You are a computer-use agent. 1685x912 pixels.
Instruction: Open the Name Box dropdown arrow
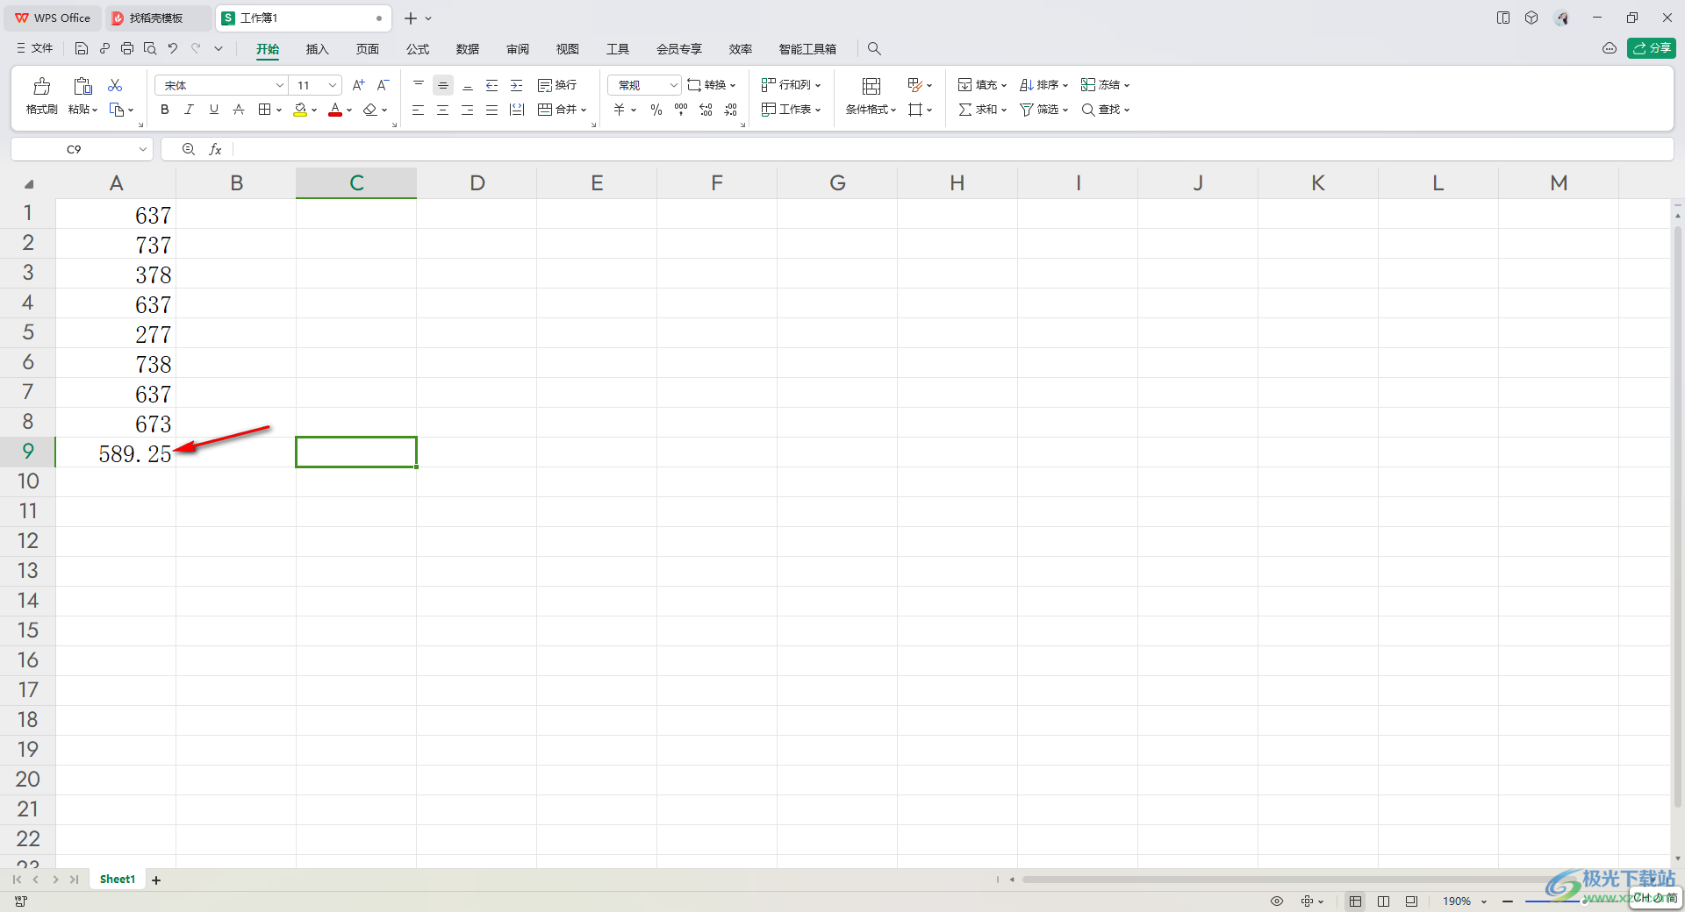[x=142, y=150]
